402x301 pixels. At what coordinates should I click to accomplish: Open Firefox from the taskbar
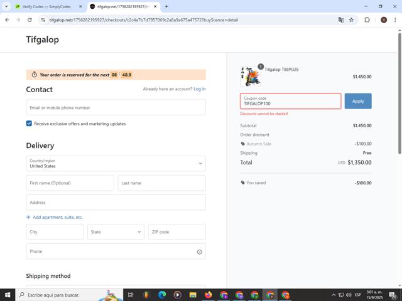click(x=208, y=295)
